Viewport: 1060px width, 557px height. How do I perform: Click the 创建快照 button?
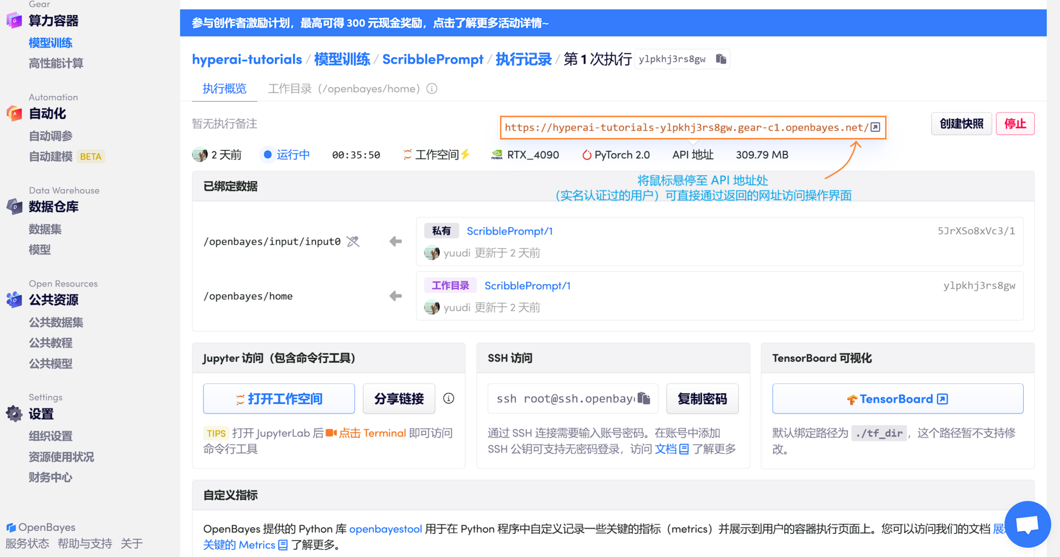[961, 124]
